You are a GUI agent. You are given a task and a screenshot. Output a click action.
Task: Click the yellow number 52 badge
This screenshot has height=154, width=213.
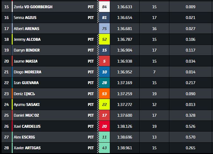click(104, 40)
